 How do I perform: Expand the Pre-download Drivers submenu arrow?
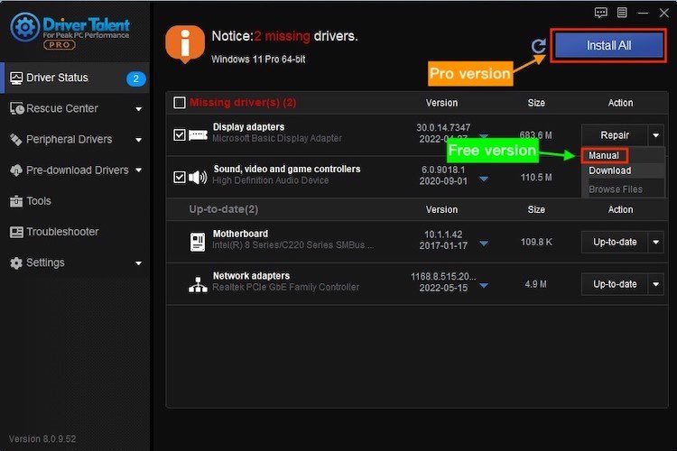coord(139,170)
